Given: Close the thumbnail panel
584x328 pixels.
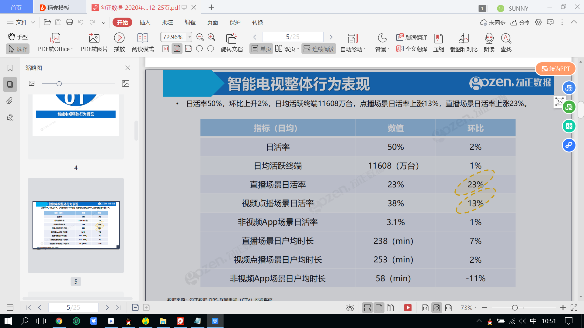Looking at the screenshot, I should [128, 68].
